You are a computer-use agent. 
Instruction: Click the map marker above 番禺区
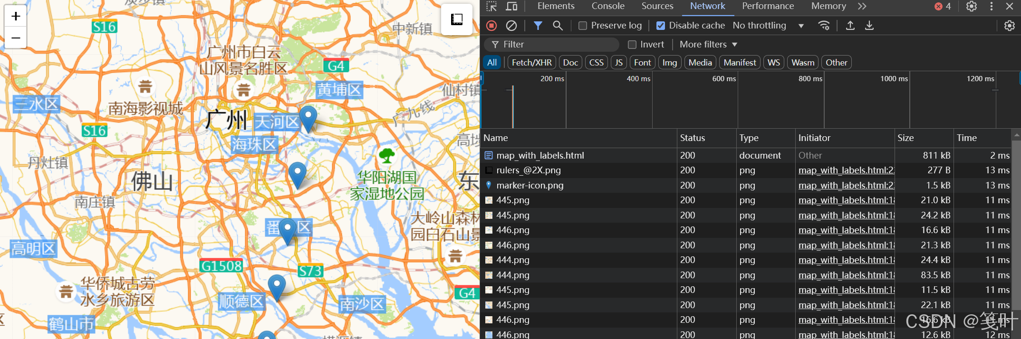(298, 175)
